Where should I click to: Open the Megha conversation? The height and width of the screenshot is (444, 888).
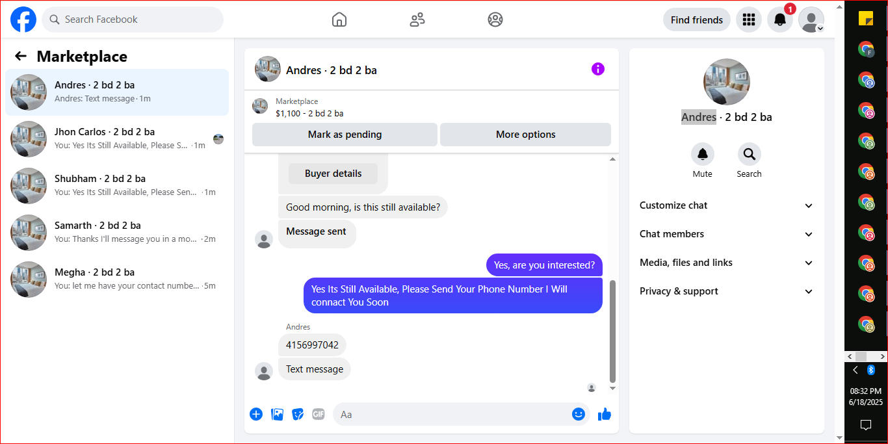coord(117,280)
